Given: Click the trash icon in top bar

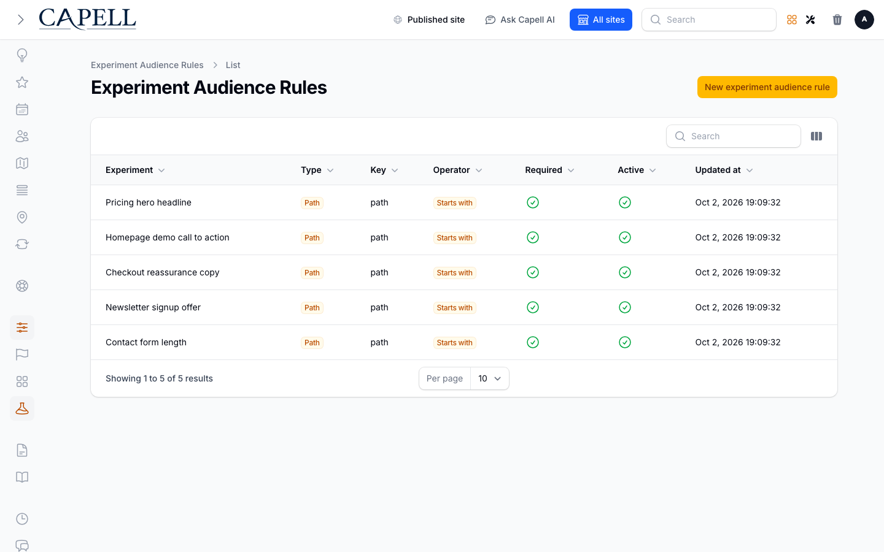Looking at the screenshot, I should (x=837, y=20).
